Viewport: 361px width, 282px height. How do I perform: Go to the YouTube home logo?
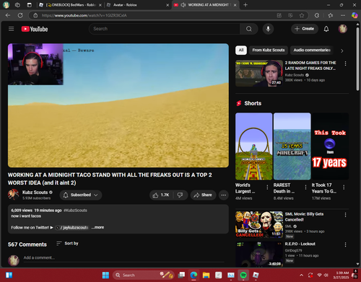pyautogui.click(x=35, y=29)
